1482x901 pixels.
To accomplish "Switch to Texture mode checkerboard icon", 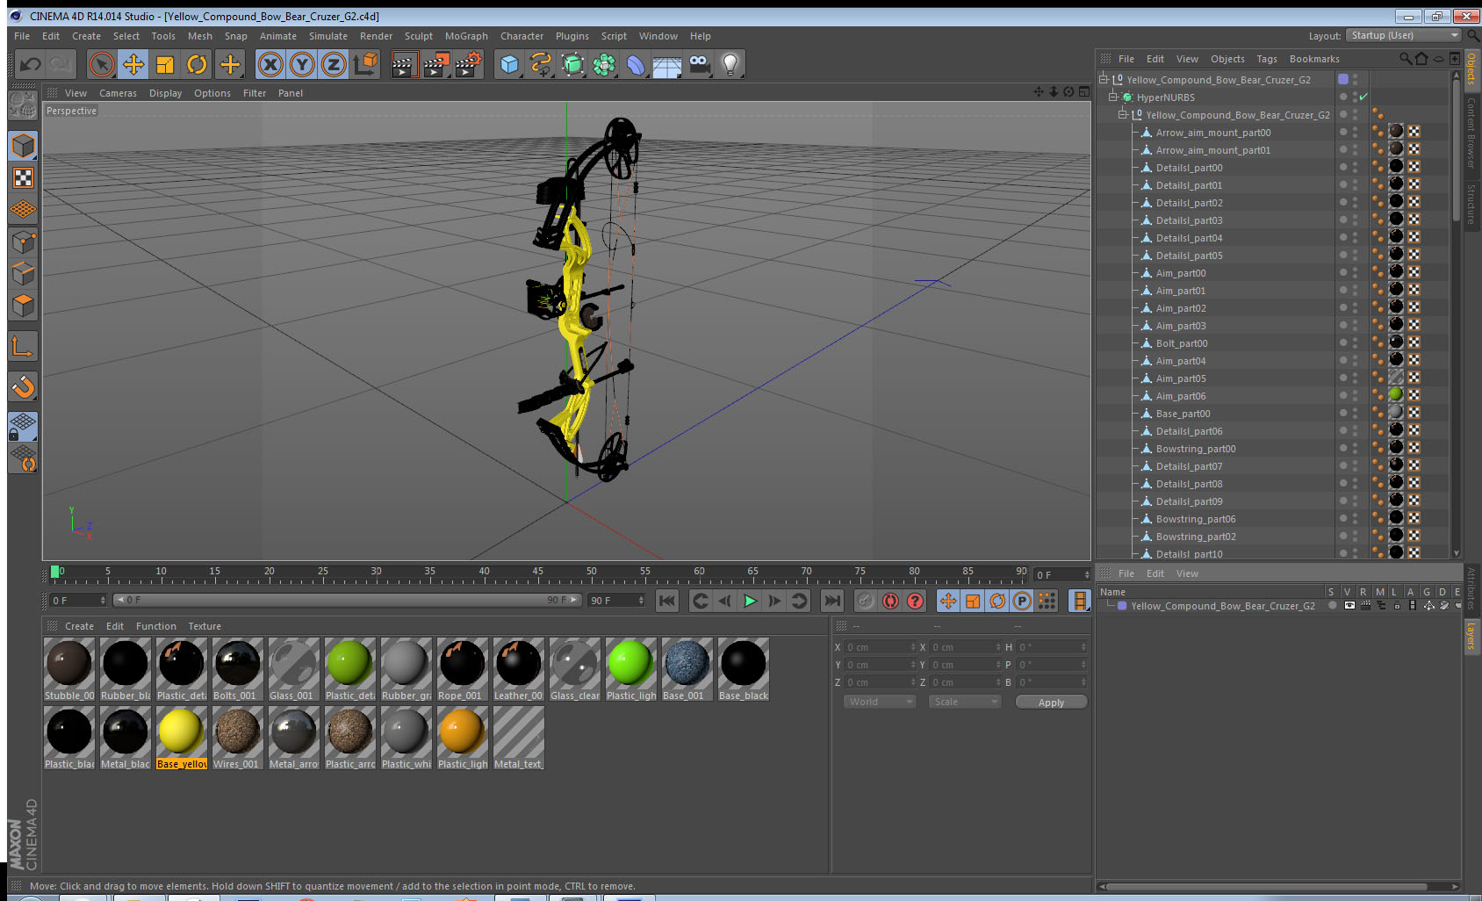I will tap(23, 178).
